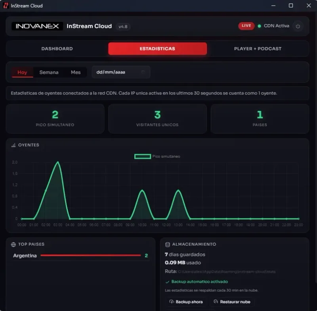Select the Mes time range
This screenshot has width=317, height=311.
pyautogui.click(x=76, y=72)
